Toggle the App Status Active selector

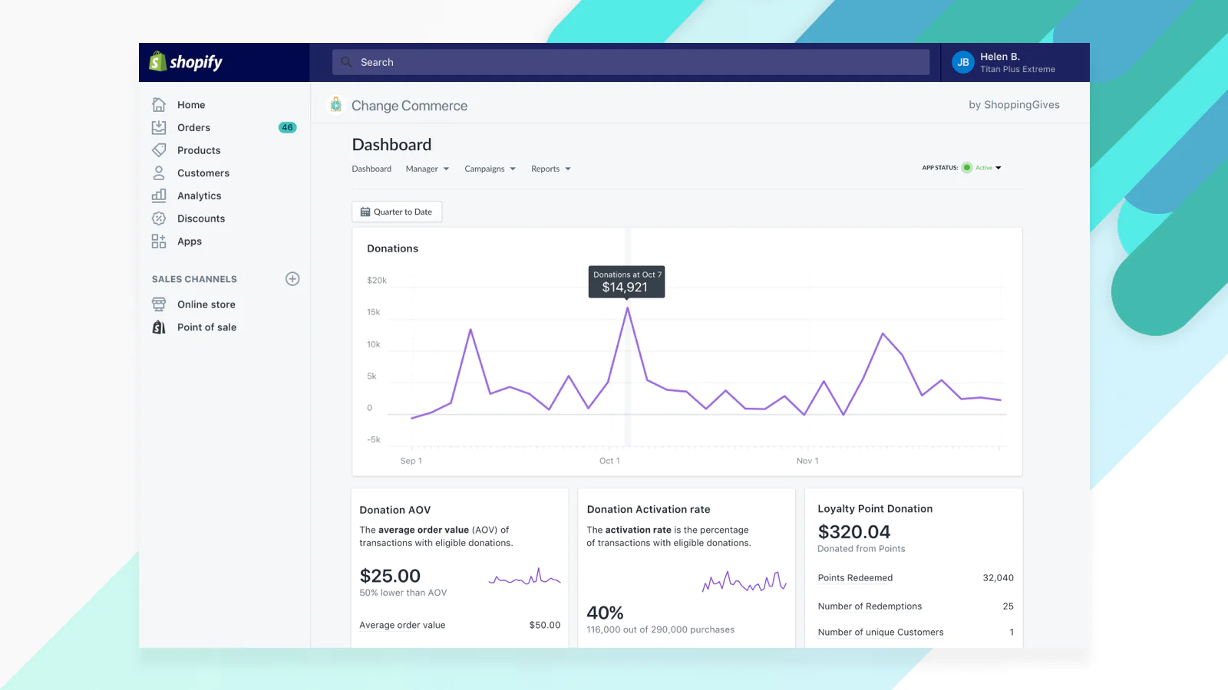pyautogui.click(x=983, y=168)
